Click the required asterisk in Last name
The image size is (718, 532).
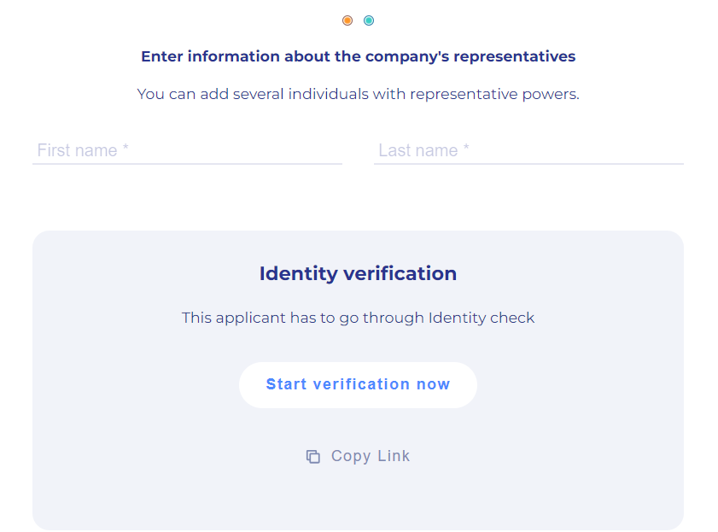(x=466, y=150)
